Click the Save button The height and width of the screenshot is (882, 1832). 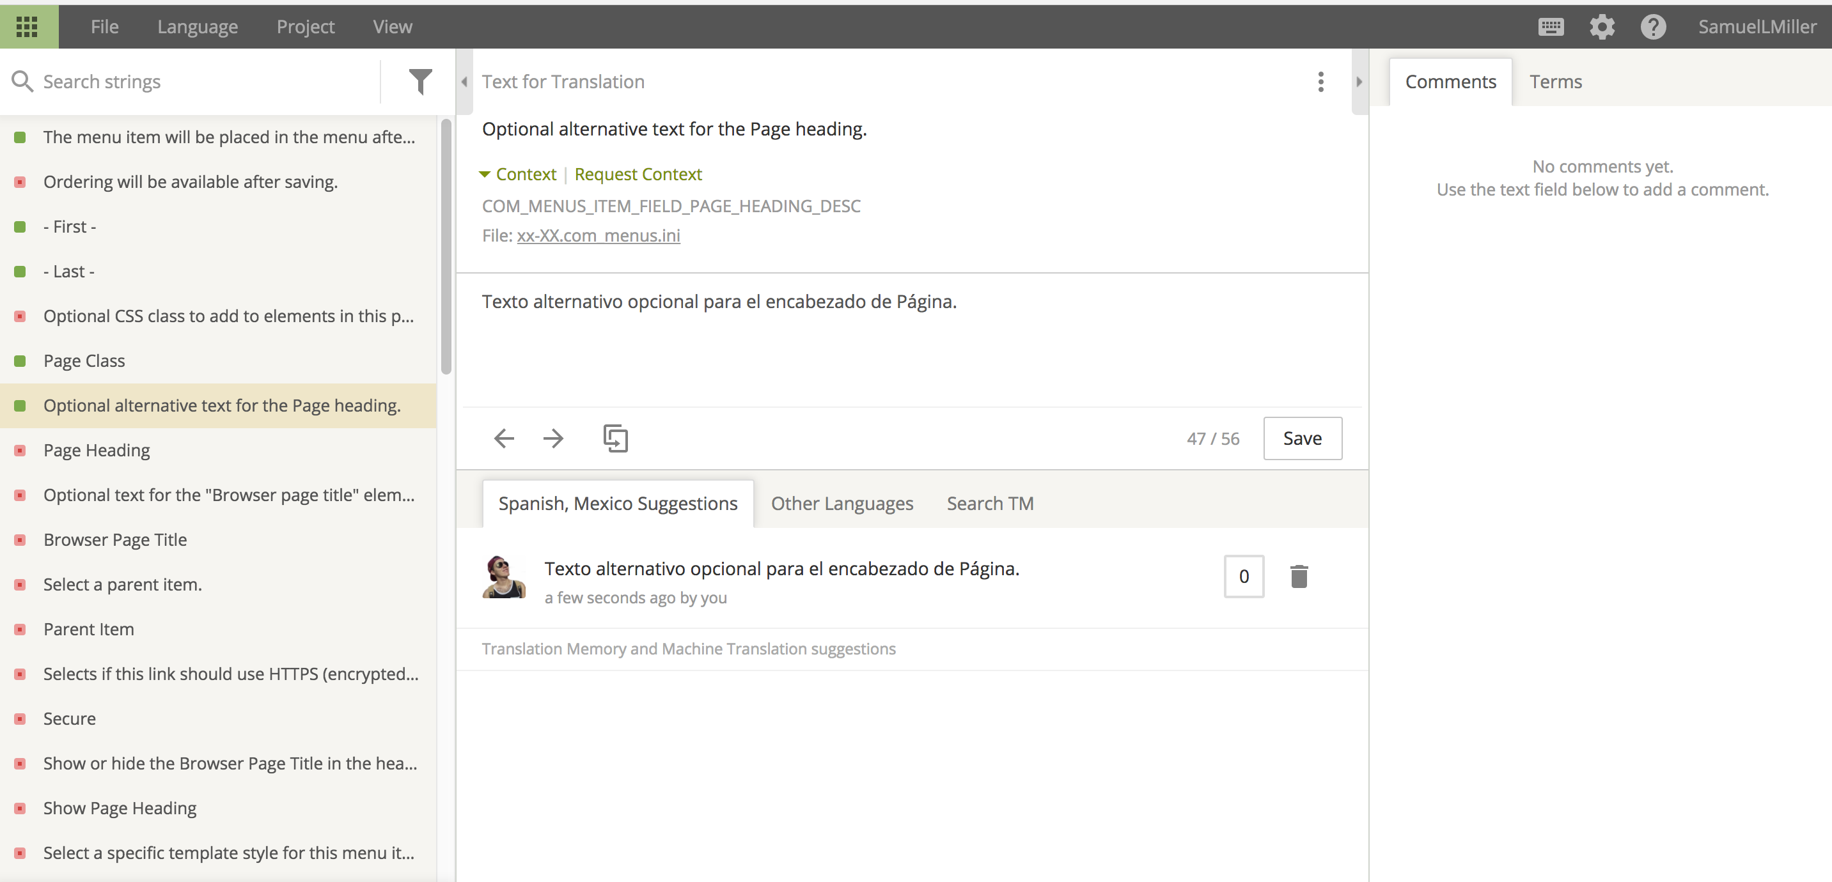(1302, 438)
